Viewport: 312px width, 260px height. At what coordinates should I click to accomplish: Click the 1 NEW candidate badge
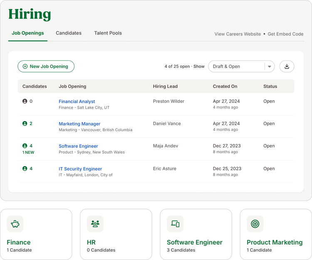coord(28,152)
